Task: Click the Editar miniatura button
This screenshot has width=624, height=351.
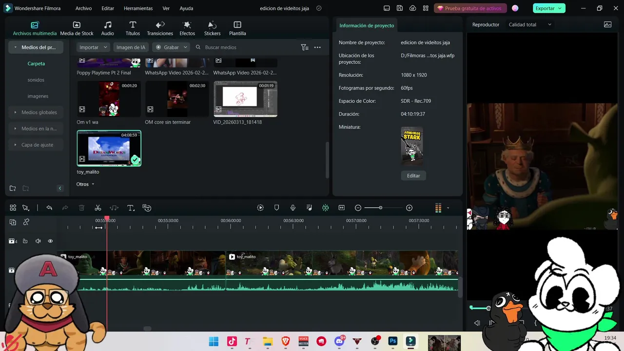Action: click(413, 175)
